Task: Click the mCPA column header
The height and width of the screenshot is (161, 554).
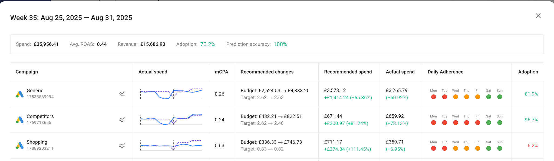Action: [x=221, y=72]
